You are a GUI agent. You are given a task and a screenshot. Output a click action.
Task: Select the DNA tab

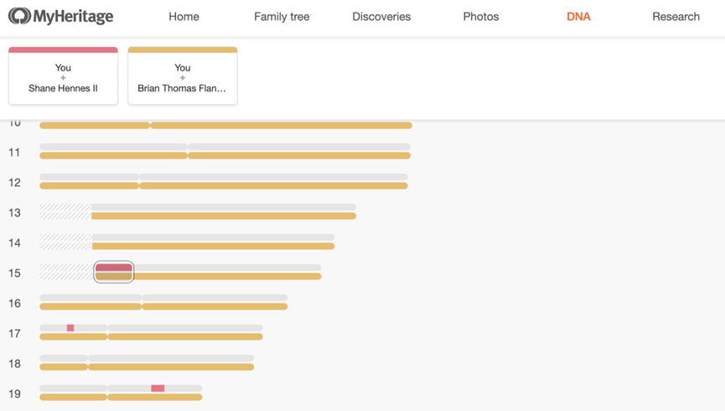click(x=578, y=17)
